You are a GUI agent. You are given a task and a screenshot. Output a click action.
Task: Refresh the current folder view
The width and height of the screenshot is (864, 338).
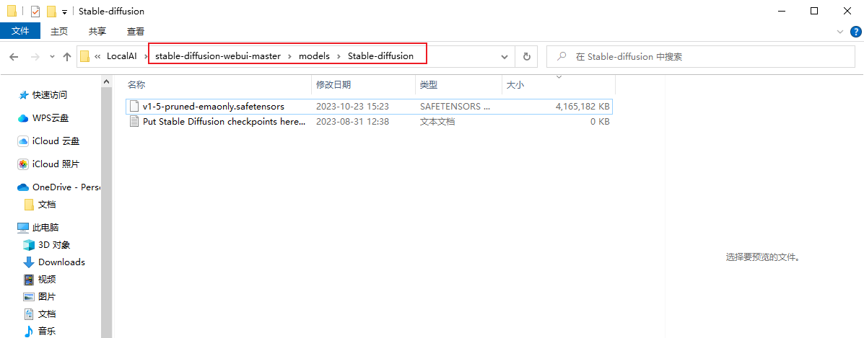click(x=526, y=57)
